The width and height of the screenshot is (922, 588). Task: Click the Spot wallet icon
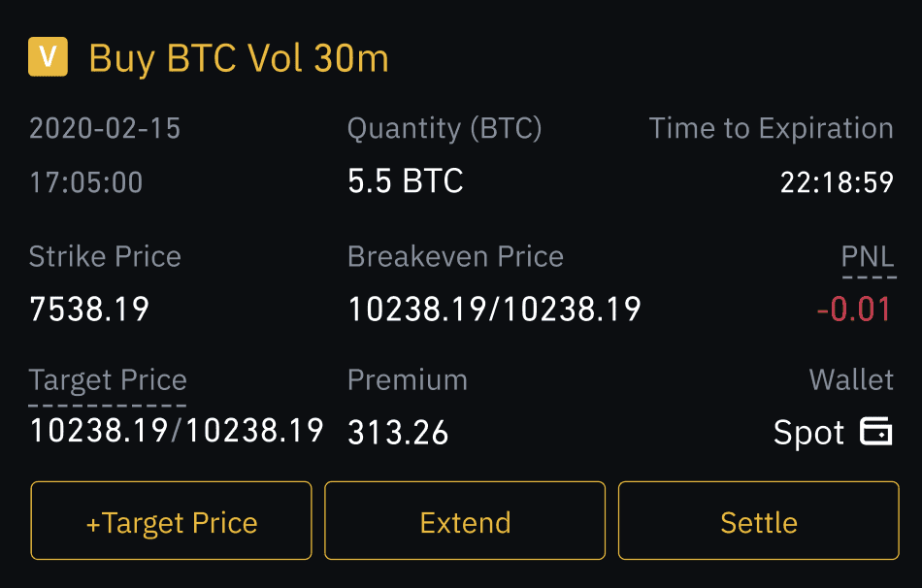pyautogui.click(x=876, y=431)
